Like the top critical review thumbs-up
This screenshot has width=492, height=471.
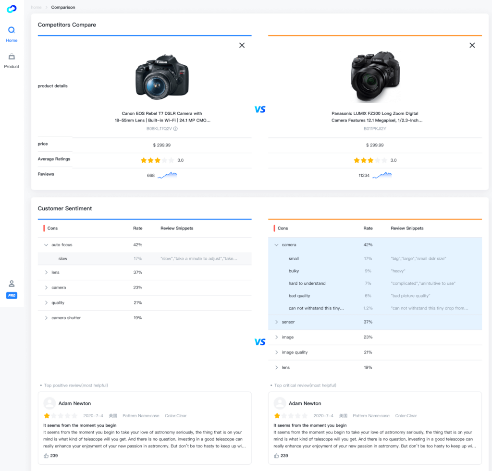tap(276, 456)
